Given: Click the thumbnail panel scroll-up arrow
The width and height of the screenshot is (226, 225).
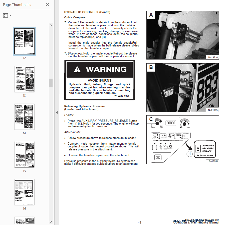Looking at the screenshot, I should click(51, 25).
